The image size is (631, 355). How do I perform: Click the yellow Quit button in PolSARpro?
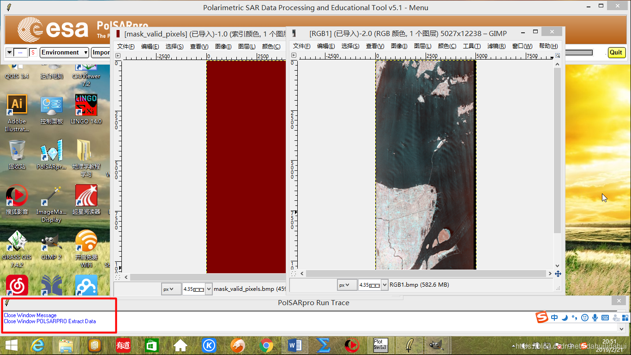click(x=616, y=52)
